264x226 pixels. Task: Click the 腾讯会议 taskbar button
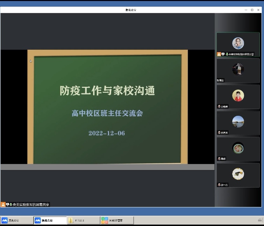(50, 220)
